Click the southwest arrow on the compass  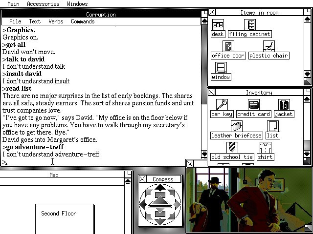tap(149, 215)
